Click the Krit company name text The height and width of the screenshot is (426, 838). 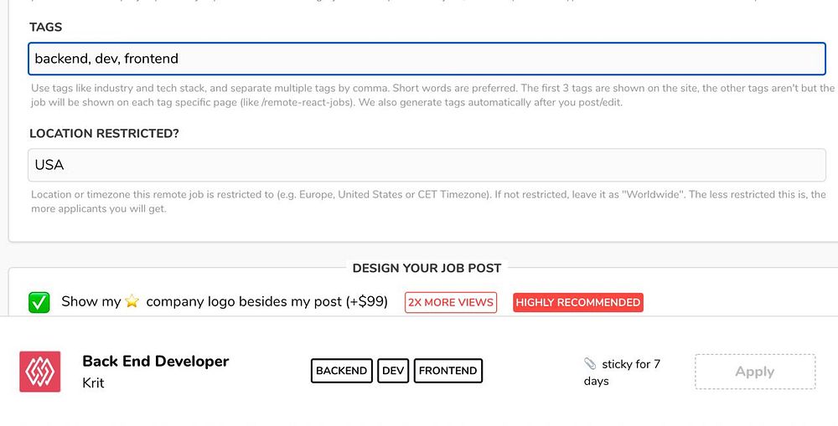coord(93,382)
